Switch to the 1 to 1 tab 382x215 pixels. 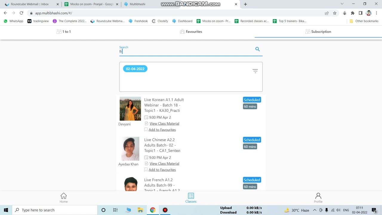click(64, 32)
